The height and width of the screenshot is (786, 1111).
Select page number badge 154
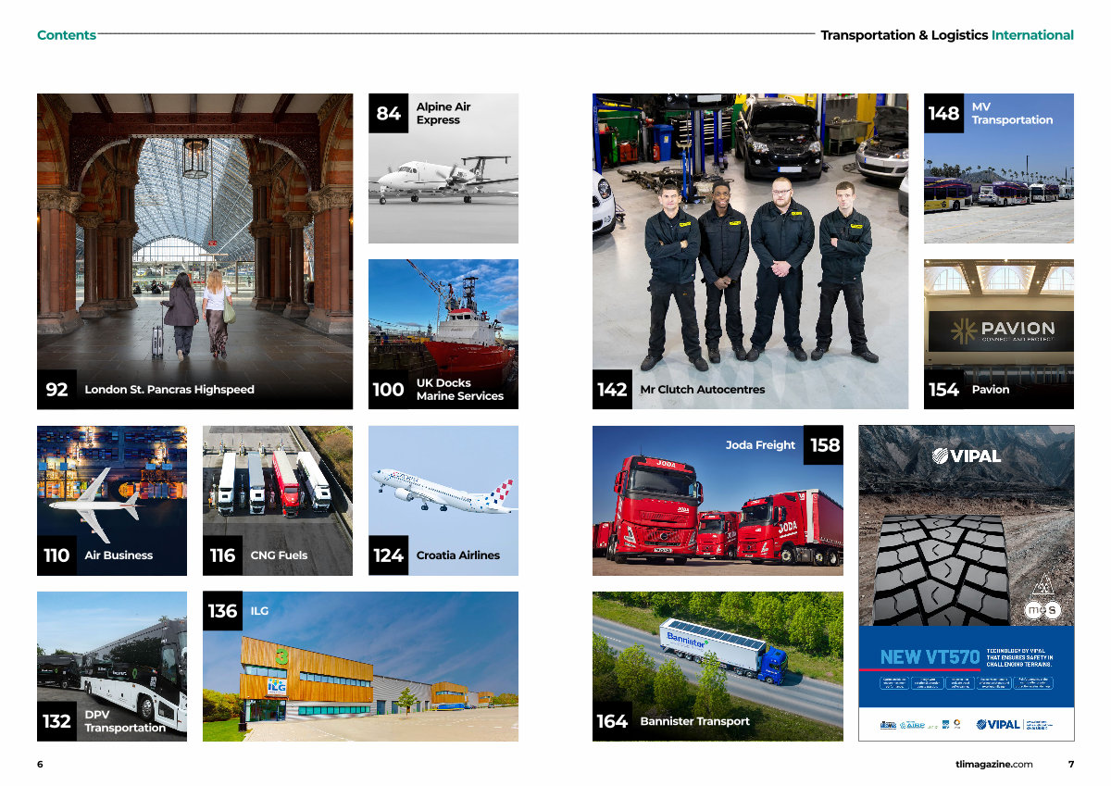tap(943, 390)
